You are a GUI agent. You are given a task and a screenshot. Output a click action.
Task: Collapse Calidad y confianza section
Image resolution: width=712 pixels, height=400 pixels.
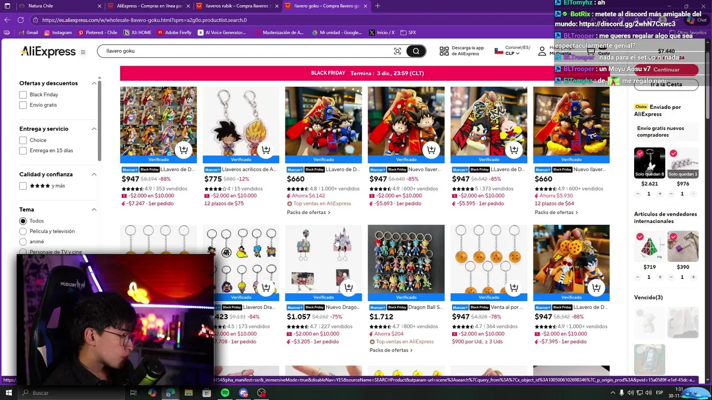click(x=94, y=174)
